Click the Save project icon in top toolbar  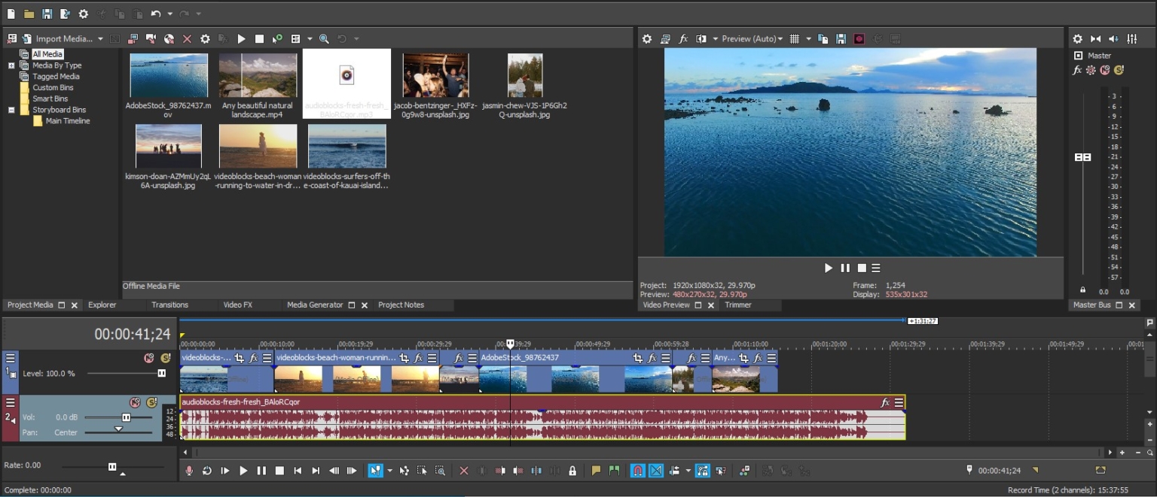click(47, 14)
